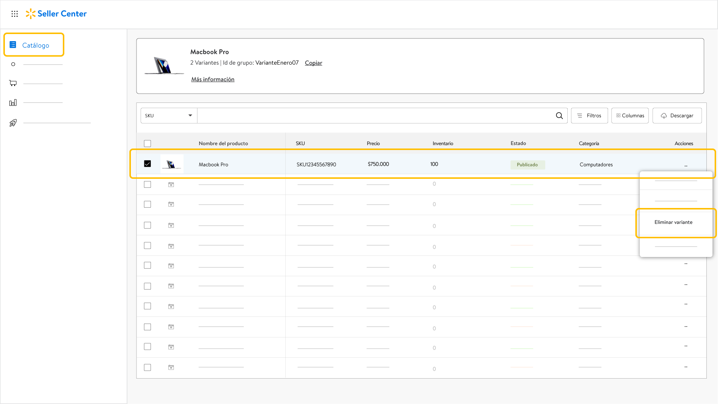
Task: Click the Macbook Pro header thumbnail
Action: pos(164,65)
